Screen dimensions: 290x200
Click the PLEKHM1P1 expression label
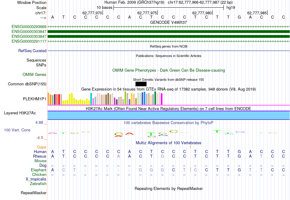34,99
